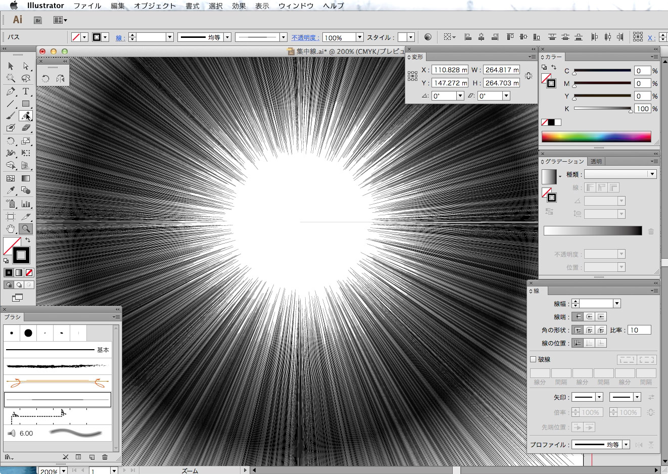Click the W width field in 変形 panel
Image resolution: width=668 pixels, height=474 pixels.
pos(501,70)
